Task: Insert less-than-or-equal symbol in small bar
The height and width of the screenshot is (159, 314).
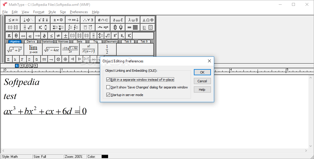Action: (51, 36)
